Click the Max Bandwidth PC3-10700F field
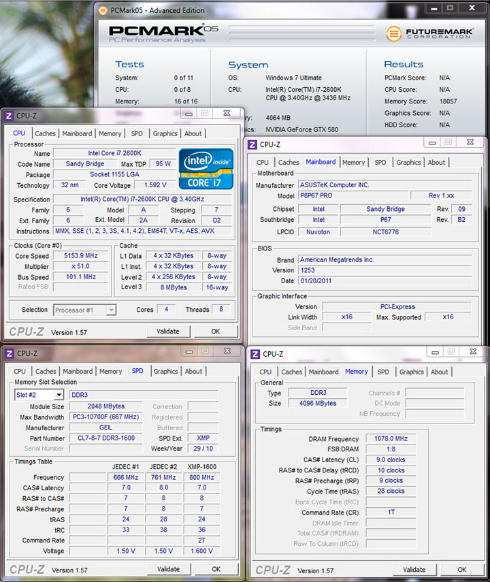This screenshot has width=490, height=582. coord(105,417)
